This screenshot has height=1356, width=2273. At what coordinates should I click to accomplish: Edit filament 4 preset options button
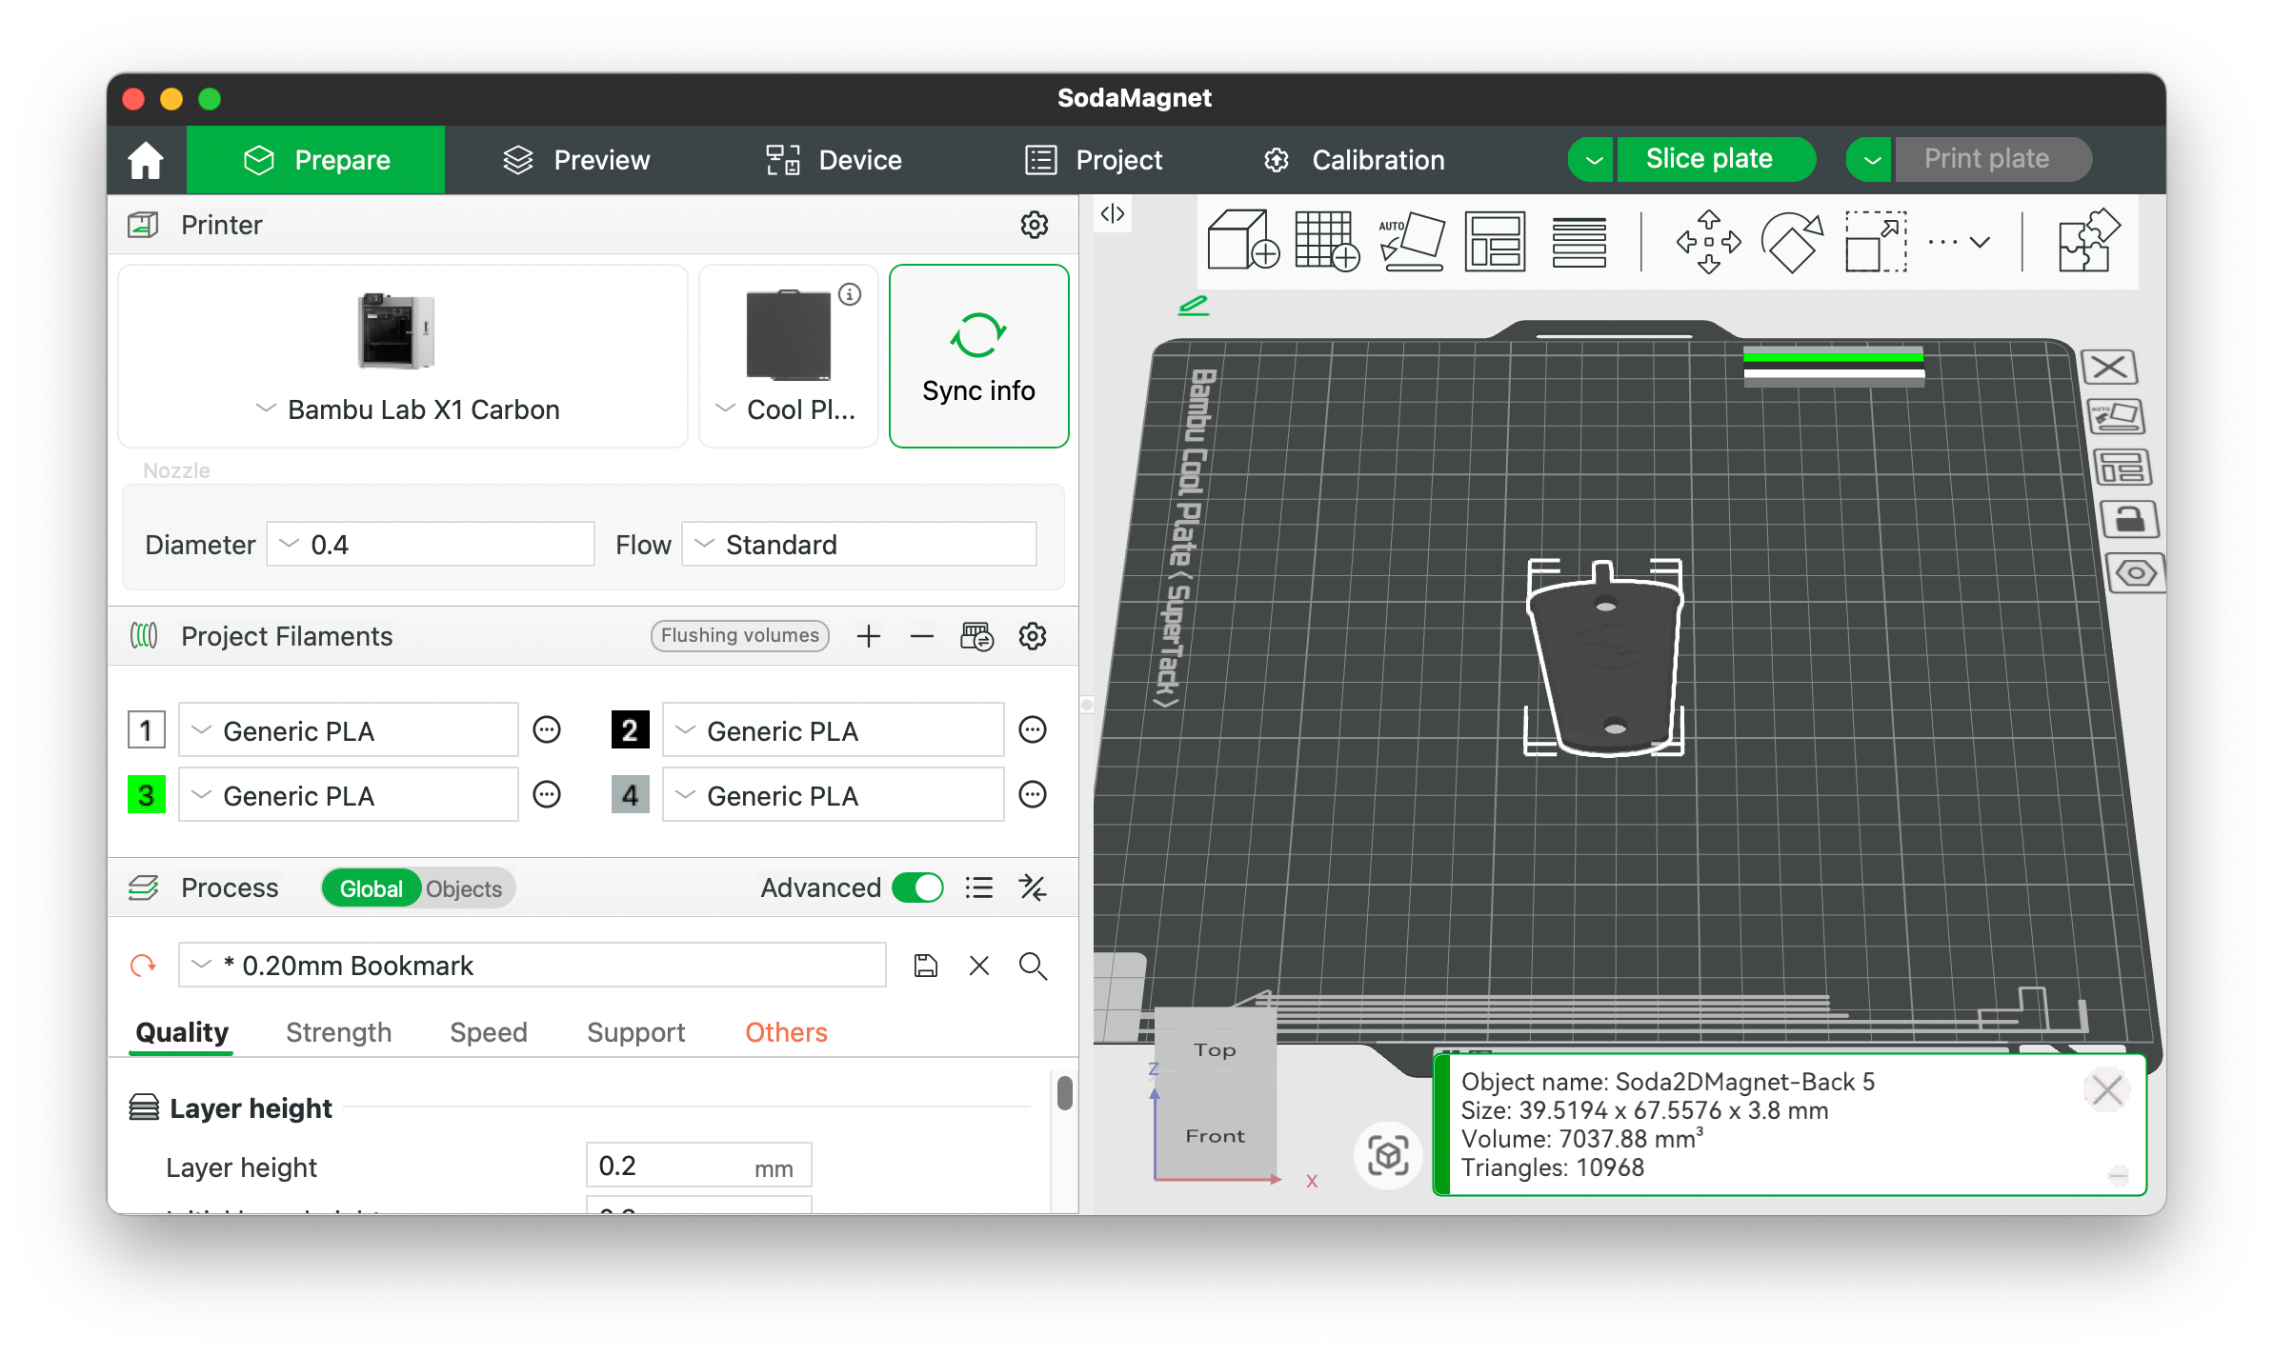[x=1033, y=795]
